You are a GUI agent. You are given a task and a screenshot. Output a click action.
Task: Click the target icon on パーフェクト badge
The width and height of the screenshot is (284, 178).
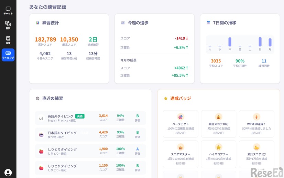(x=181, y=117)
